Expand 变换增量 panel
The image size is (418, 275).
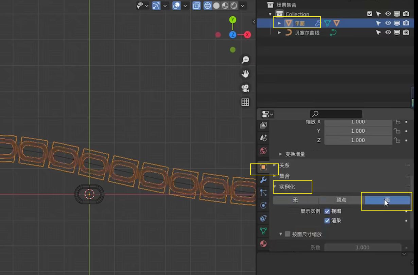(x=281, y=154)
